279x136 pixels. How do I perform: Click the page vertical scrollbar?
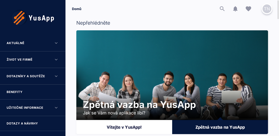click(x=278, y=10)
